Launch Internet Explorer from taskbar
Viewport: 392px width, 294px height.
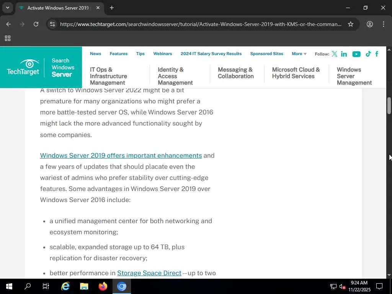coord(65,286)
